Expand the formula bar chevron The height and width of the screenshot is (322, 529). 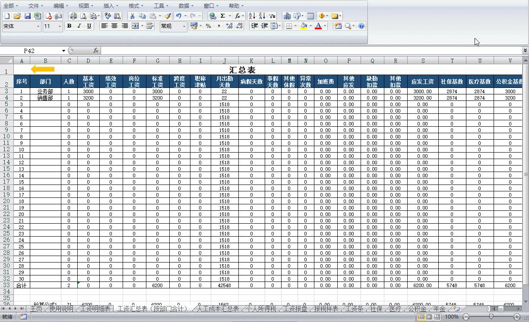pos(525,51)
